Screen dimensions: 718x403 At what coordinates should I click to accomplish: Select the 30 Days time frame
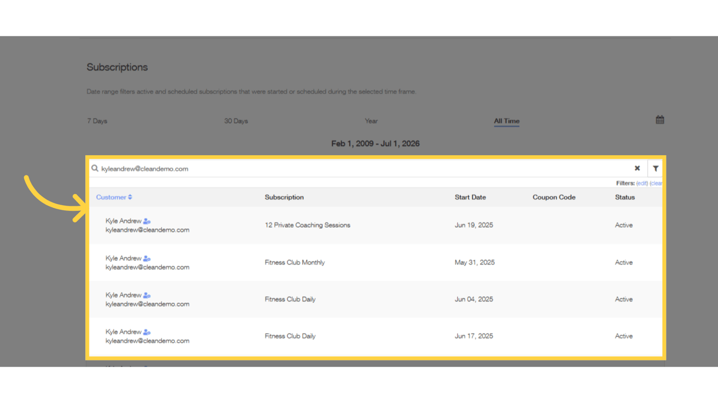(x=235, y=120)
